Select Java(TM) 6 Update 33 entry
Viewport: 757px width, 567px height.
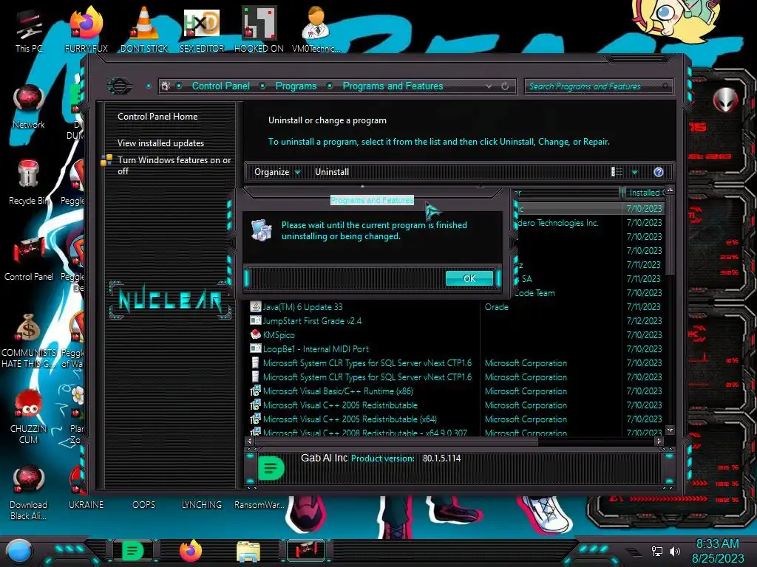coord(302,307)
